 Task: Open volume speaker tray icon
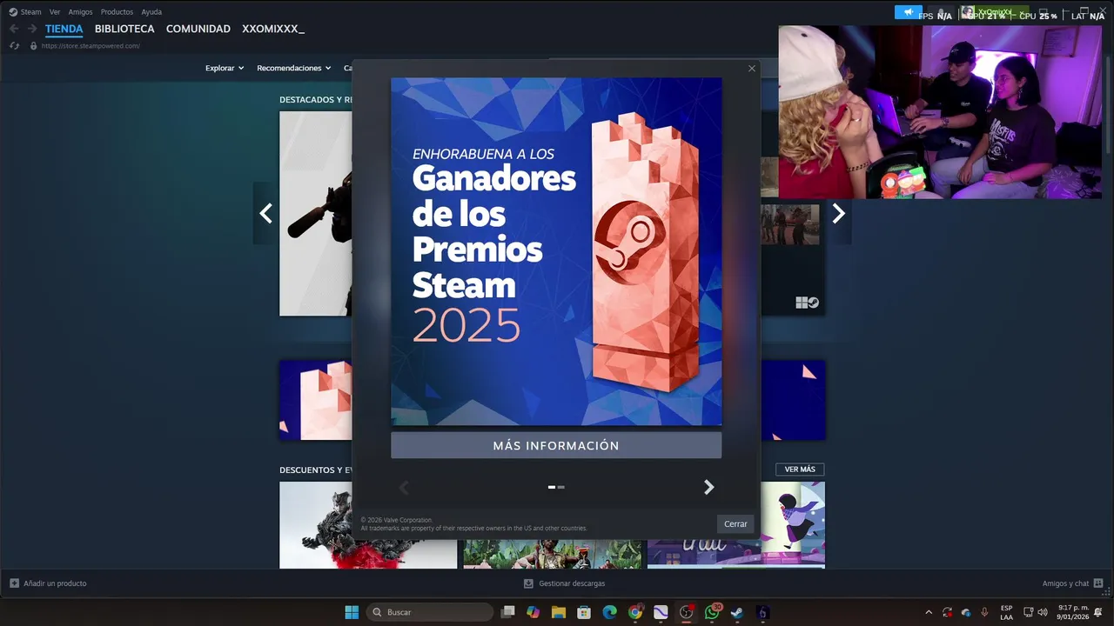point(1043,612)
